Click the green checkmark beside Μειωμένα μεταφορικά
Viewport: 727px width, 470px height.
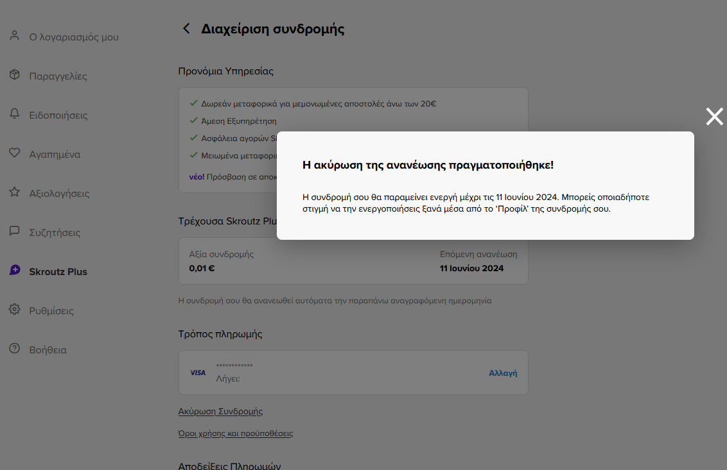(194, 155)
